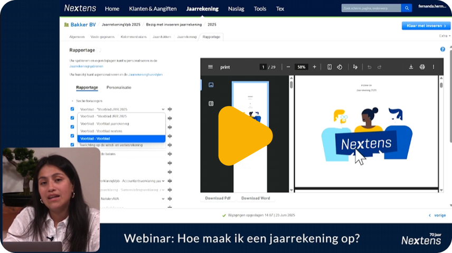This screenshot has width=452, height=253.
Task: Open PDF viewer more actions menu
Action: [x=434, y=67]
